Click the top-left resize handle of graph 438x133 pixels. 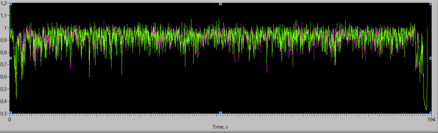pyautogui.click(x=10, y=4)
